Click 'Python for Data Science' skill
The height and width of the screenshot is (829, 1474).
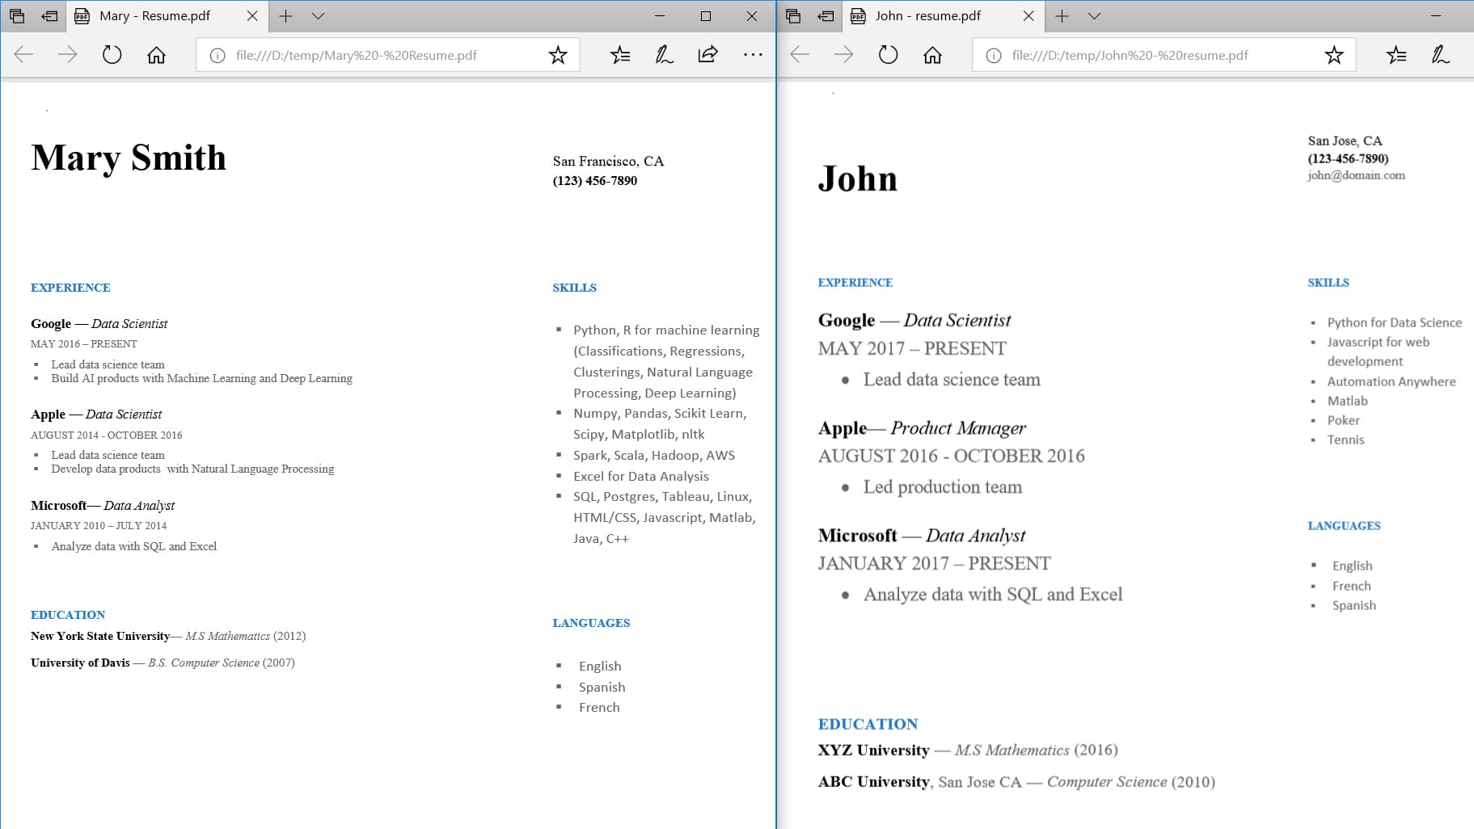click(1394, 322)
